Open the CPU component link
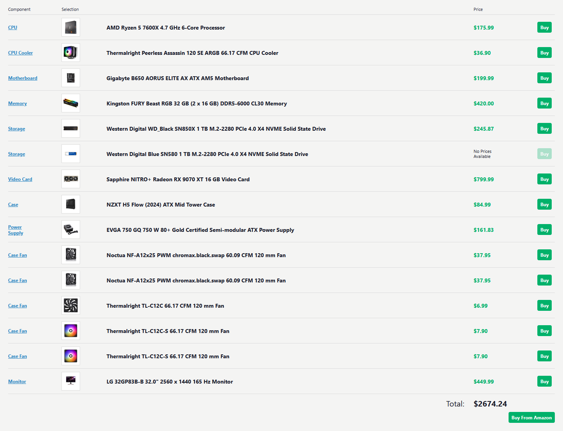This screenshot has height=431, width=563. coord(12,28)
